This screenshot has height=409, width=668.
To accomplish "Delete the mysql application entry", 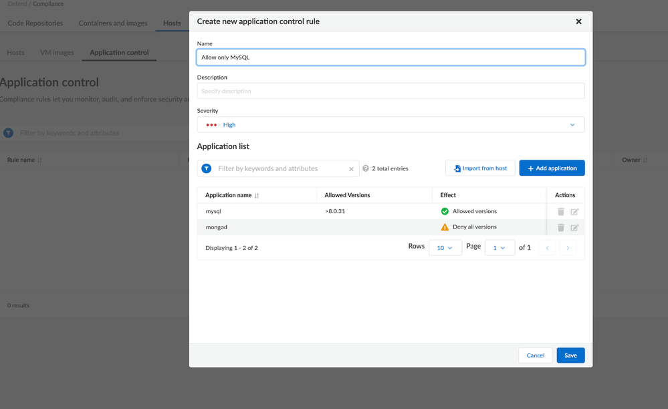I will [x=560, y=212].
